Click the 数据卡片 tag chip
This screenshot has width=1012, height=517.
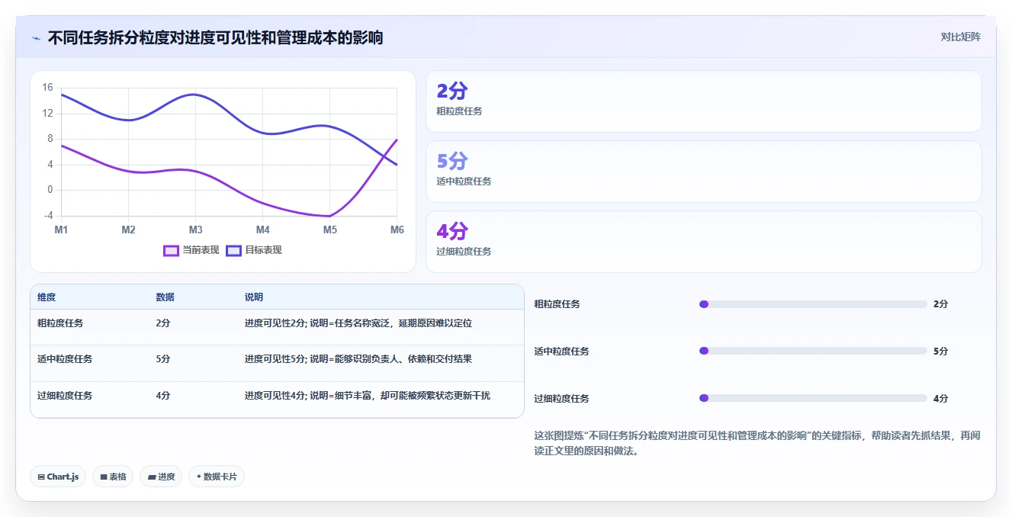coord(217,477)
